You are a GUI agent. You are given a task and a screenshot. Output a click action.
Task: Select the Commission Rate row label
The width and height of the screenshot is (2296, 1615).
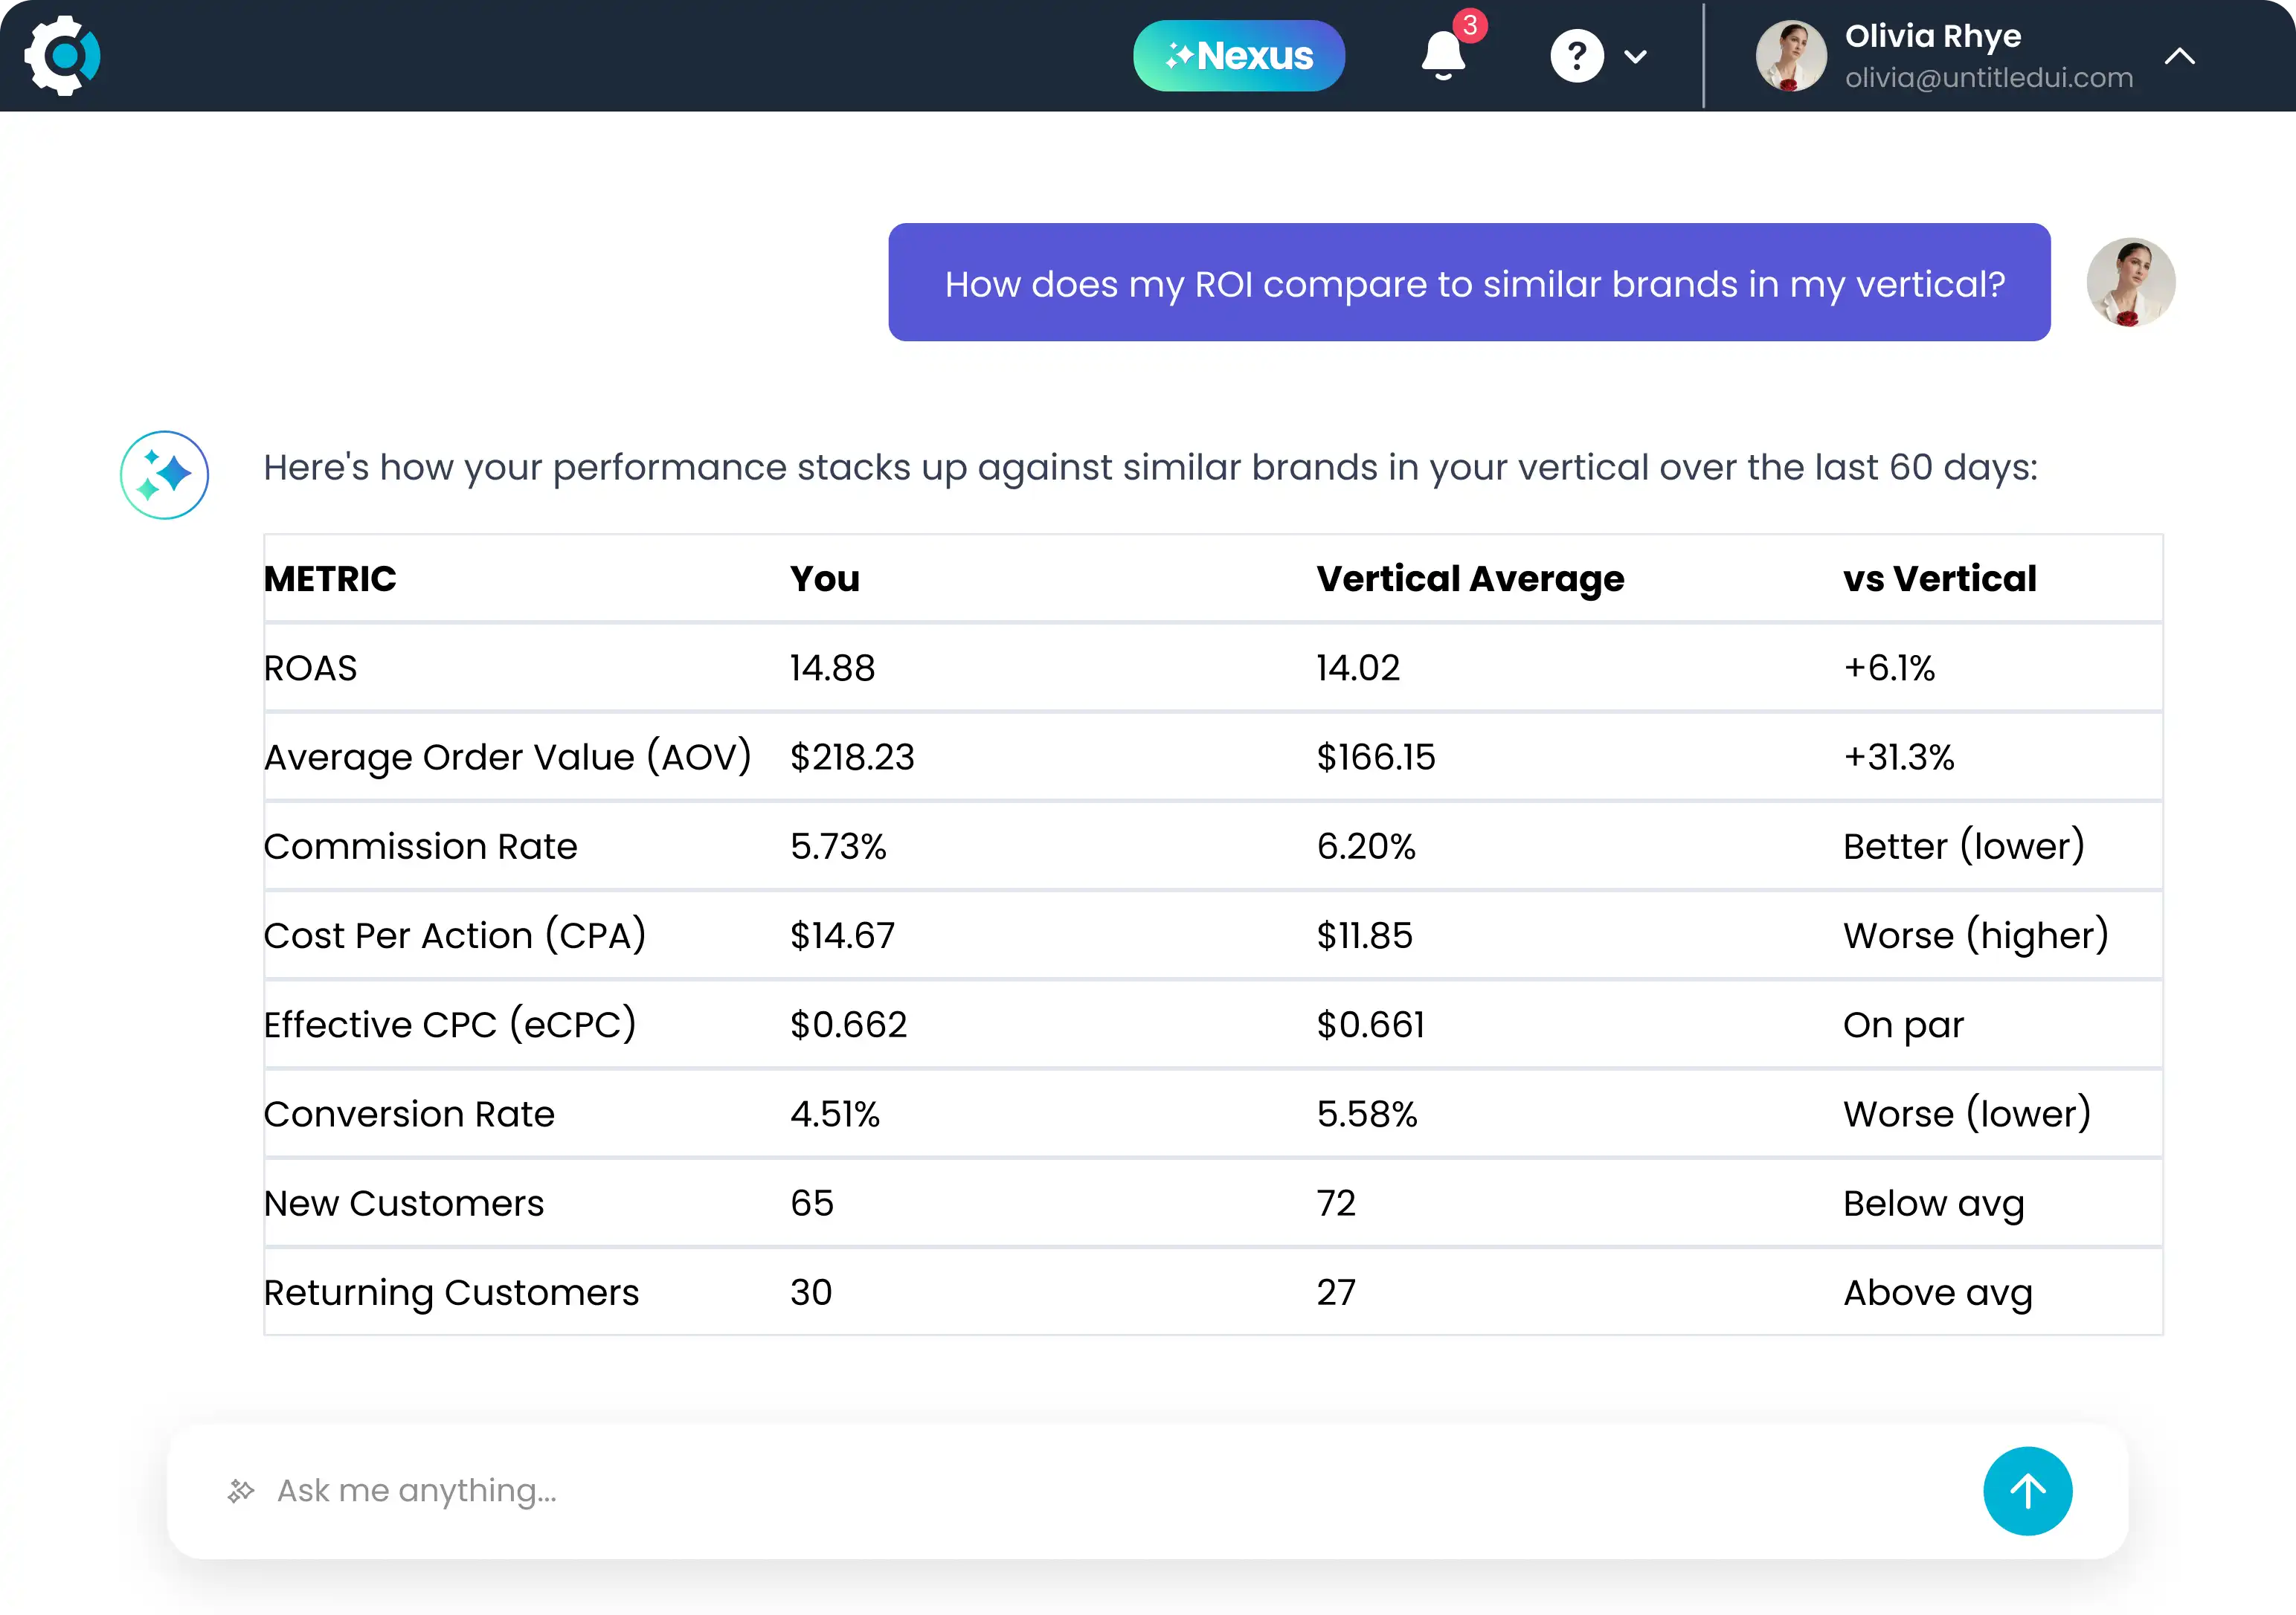coord(421,847)
